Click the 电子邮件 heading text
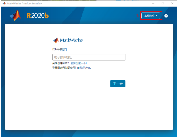 click(60, 49)
